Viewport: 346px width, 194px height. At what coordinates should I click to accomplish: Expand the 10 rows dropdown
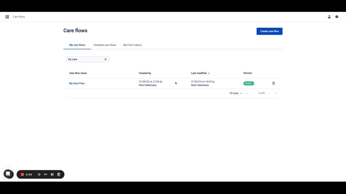click(236, 93)
